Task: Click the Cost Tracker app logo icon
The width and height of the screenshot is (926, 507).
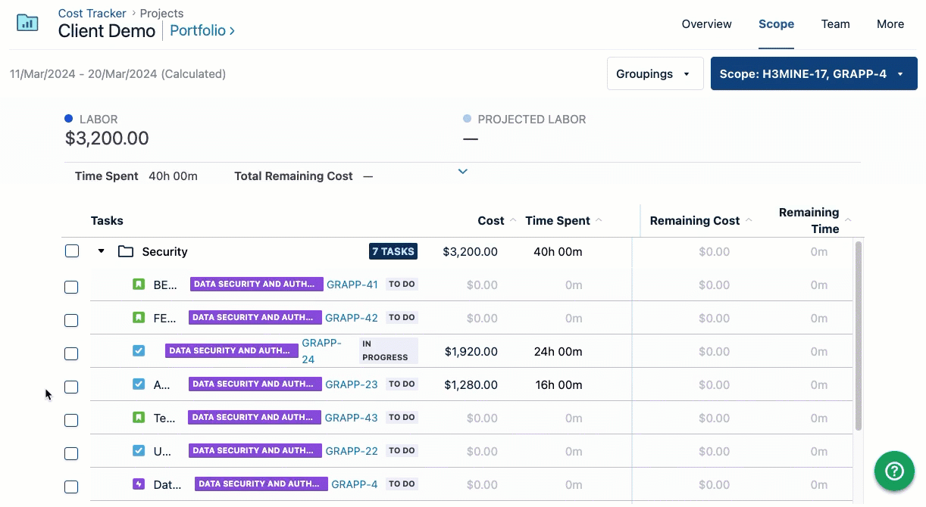Action: (x=27, y=23)
